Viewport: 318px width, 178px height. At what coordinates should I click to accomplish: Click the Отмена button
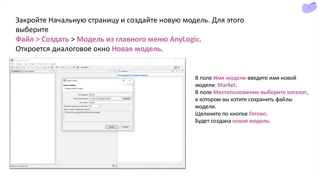point(125,127)
